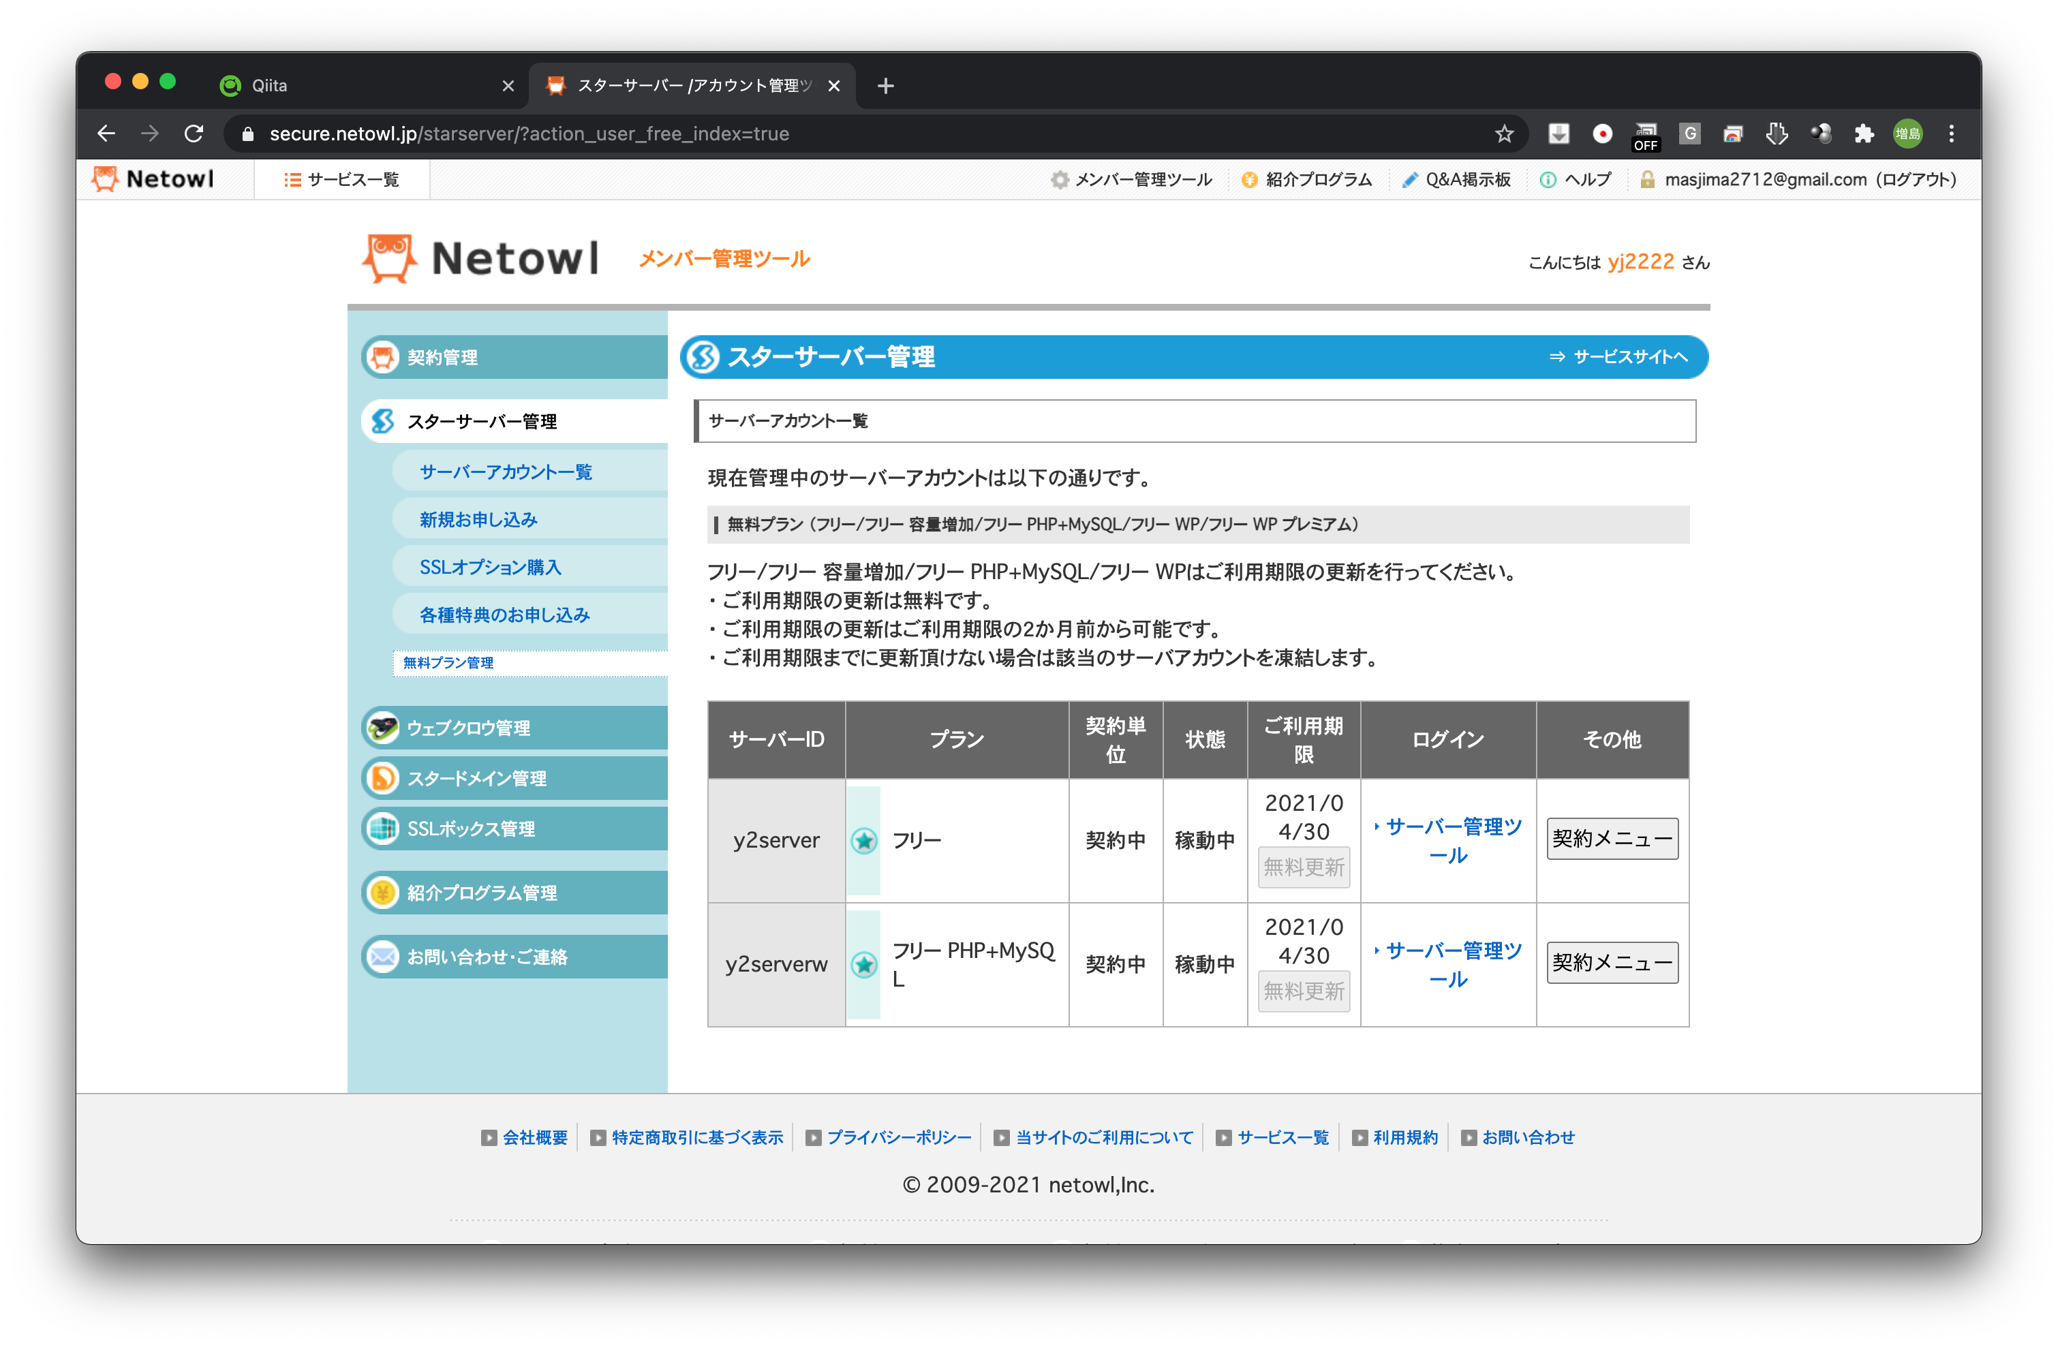Click the orange icon beside スタードメイン管理
2058x1345 pixels.
(382, 778)
